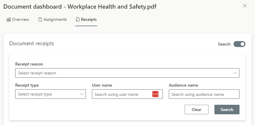Viewport: 255px width, 125px height.
Task: Click the Receipt type label
Action: point(27,85)
